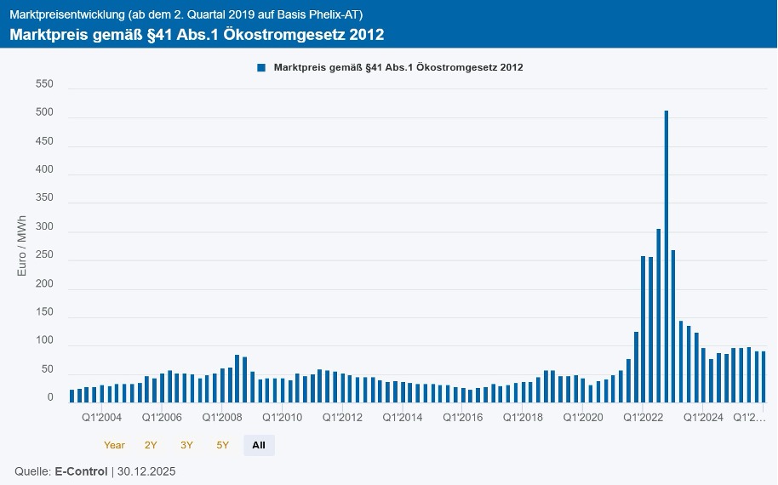Choose the 3Y time range

point(186,445)
